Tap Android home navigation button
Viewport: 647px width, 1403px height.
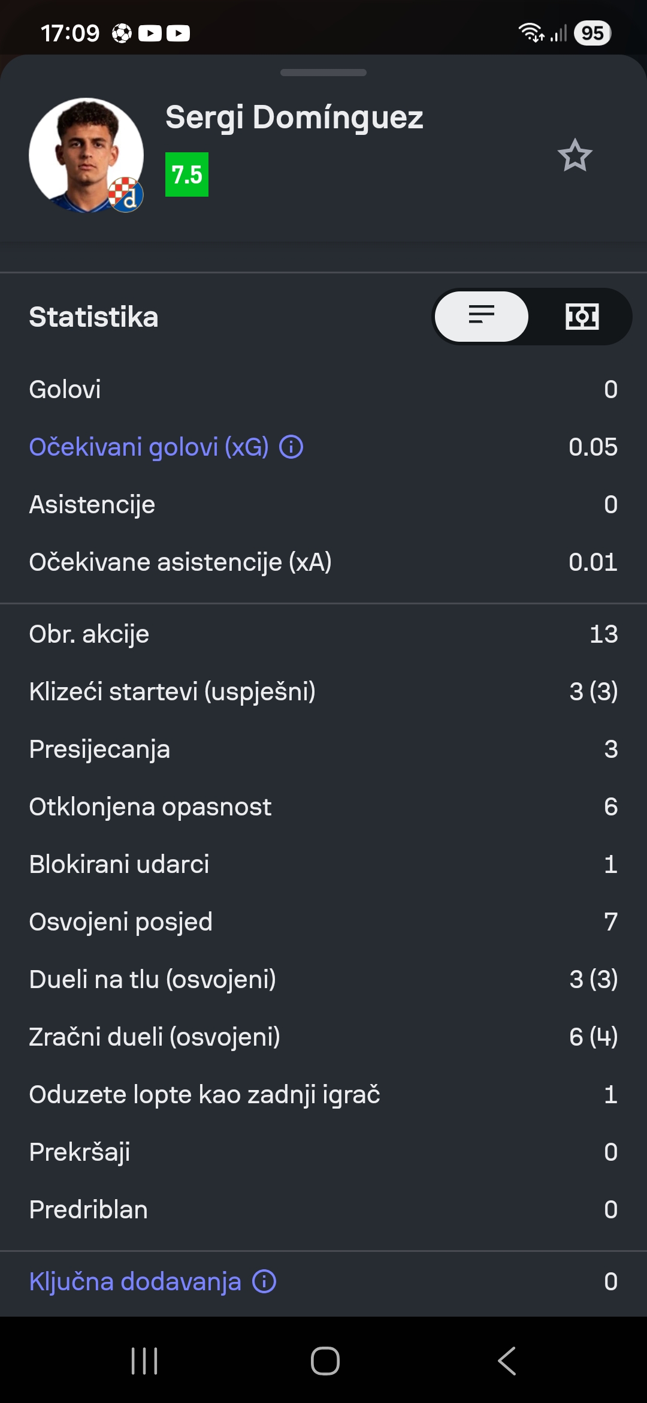(x=325, y=1360)
